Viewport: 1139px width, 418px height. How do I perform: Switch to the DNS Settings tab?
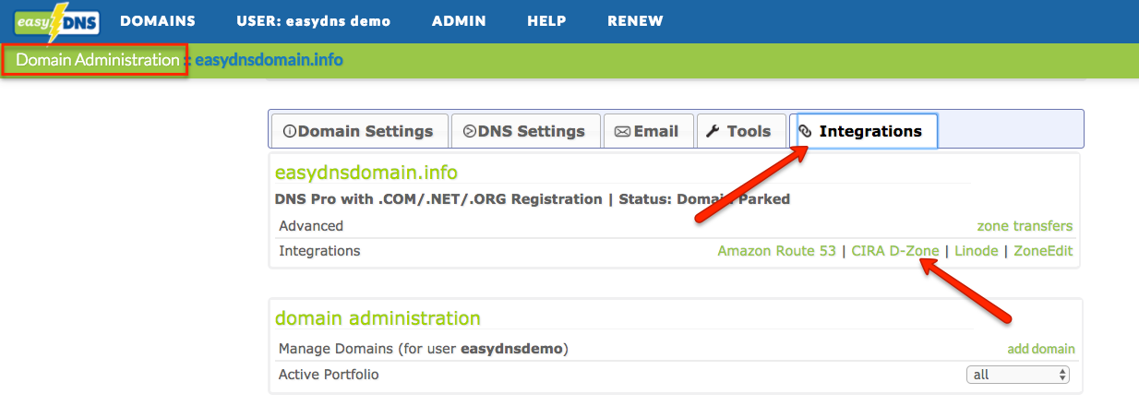click(525, 131)
